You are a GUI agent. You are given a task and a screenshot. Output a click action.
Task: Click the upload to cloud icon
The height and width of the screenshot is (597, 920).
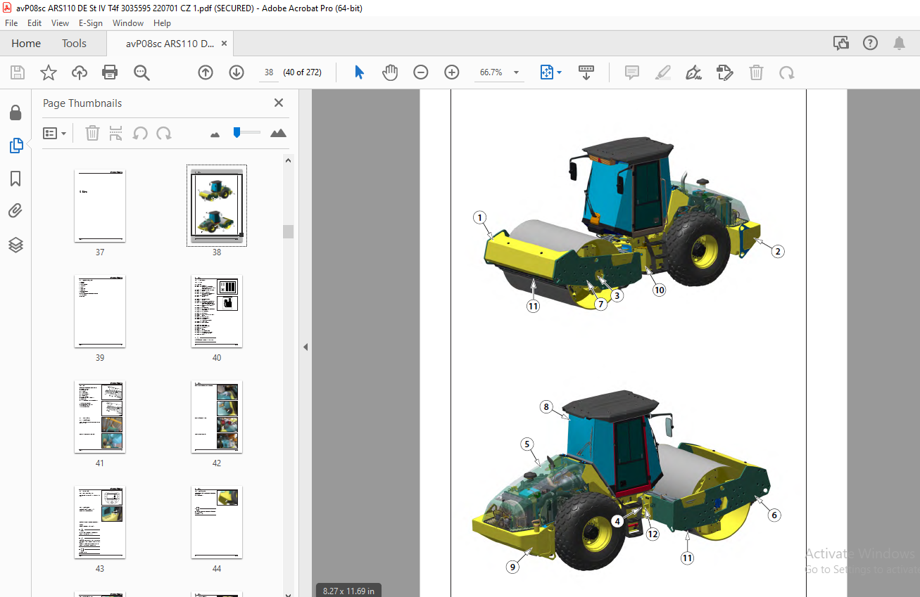(x=80, y=72)
